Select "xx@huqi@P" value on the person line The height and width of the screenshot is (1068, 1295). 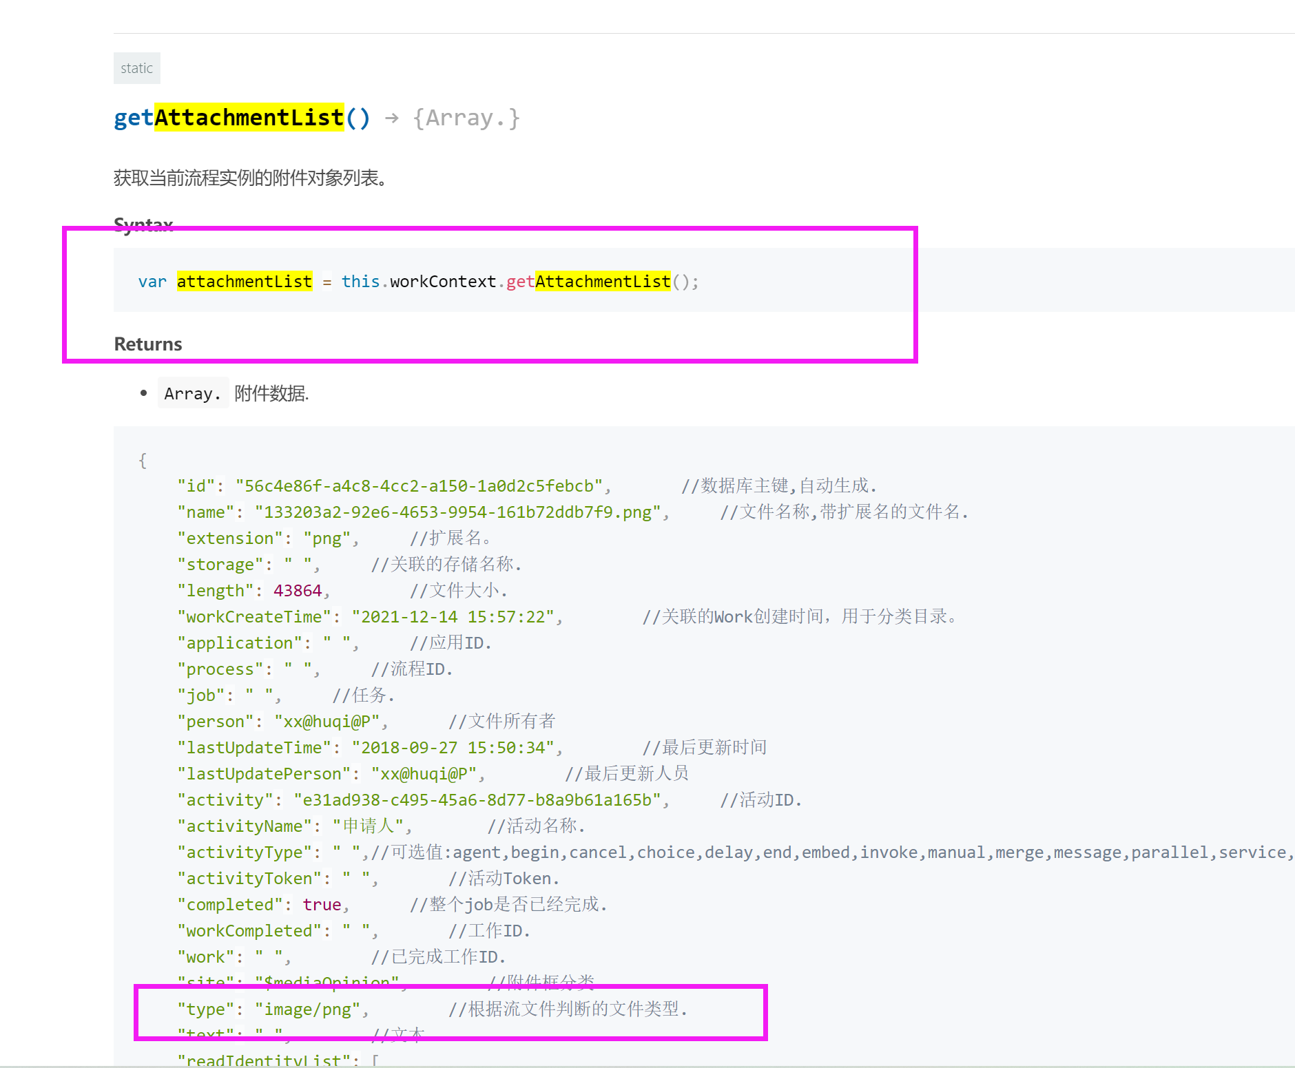tap(327, 722)
